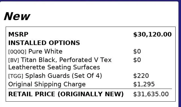The width and height of the screenshot is (181, 107).
Task: Click the divider line above Retail Price
Action: click(x=90, y=89)
